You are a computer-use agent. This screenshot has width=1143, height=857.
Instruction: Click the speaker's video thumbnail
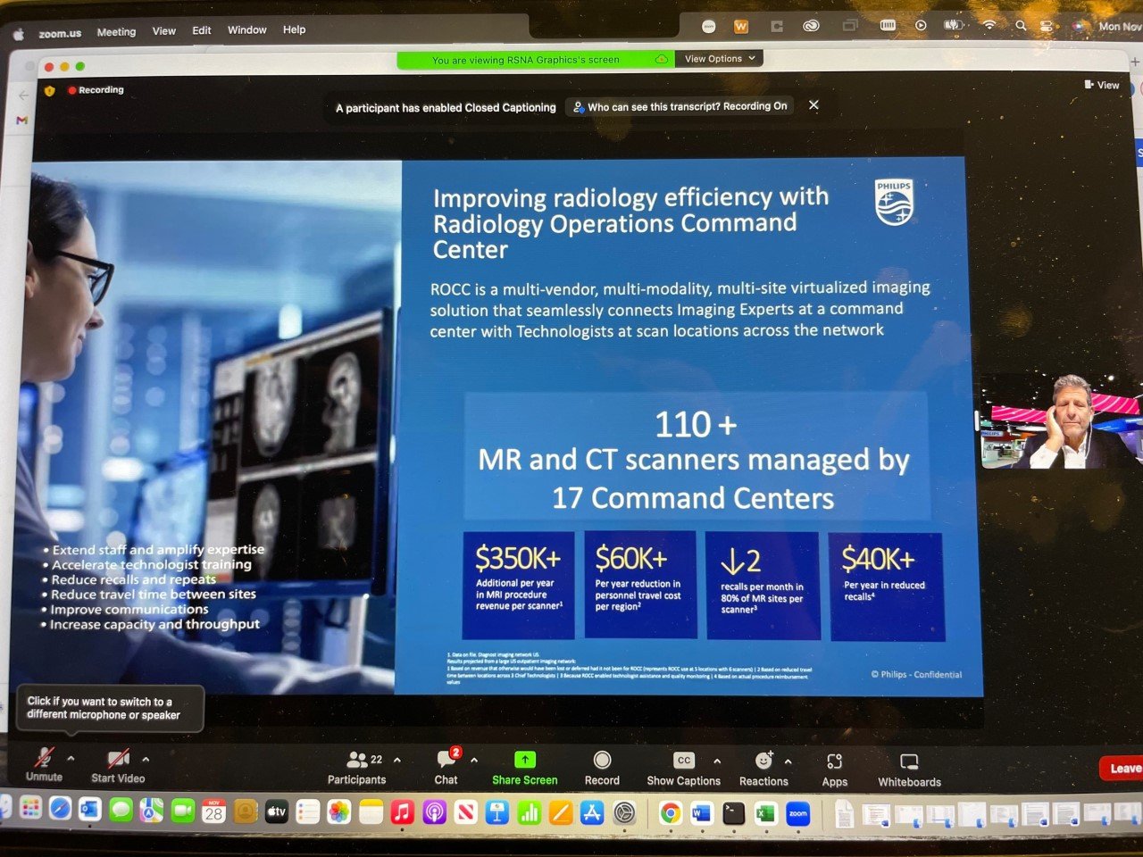1060,421
